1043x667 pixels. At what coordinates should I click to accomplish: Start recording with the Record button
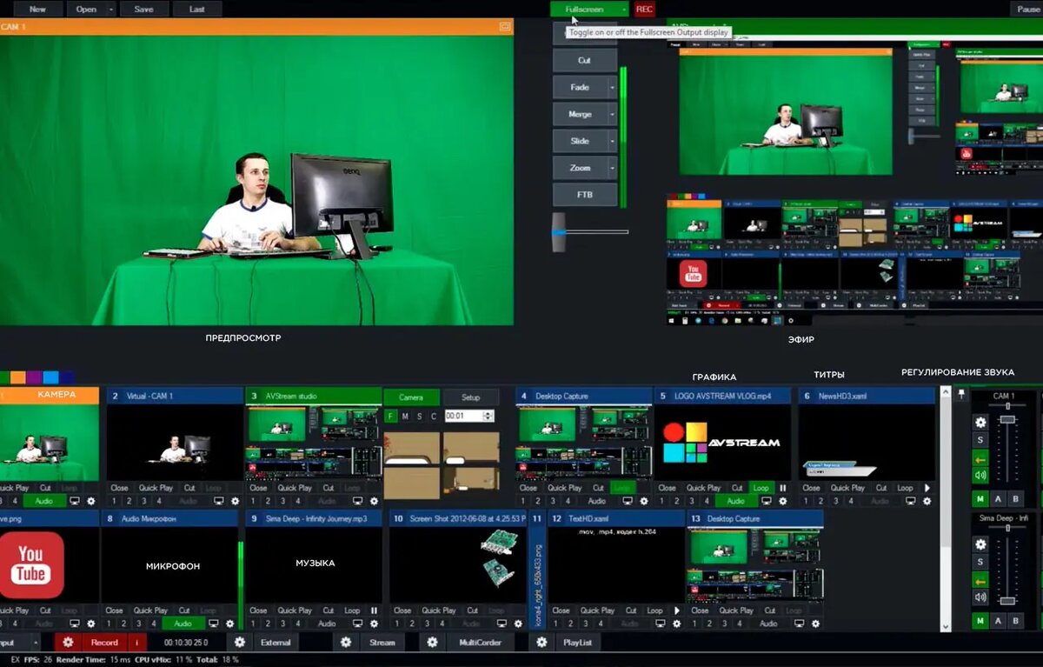click(x=104, y=643)
